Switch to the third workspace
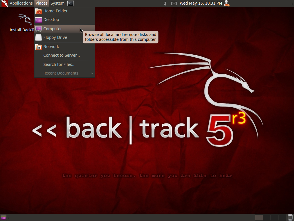The height and width of the screenshot is (221, 294). click(274, 218)
